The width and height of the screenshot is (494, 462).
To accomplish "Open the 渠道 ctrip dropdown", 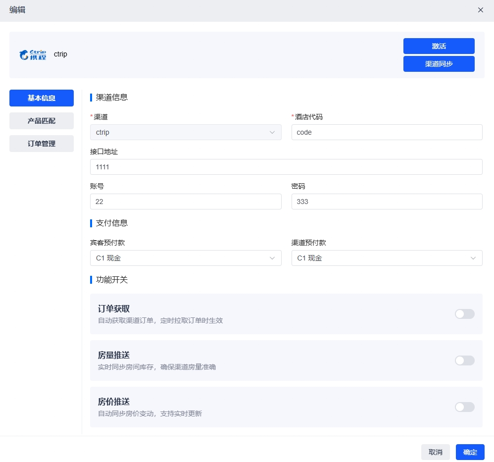I will (186, 132).
